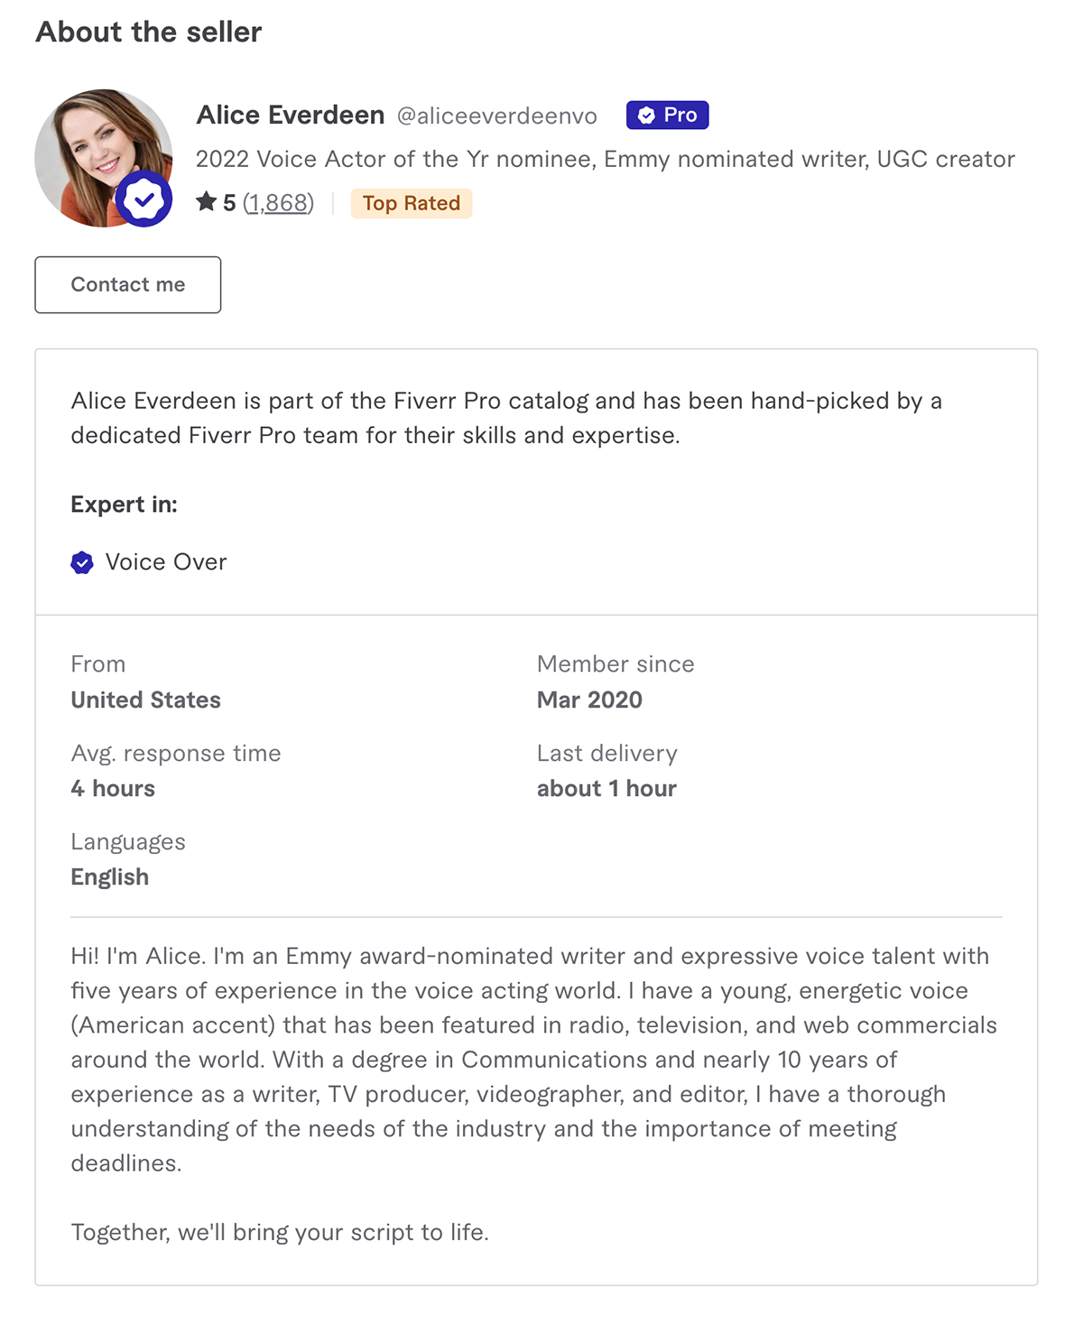The width and height of the screenshot is (1083, 1325).
Task: Select the seller name Alice Everdeen
Action: coord(290,115)
